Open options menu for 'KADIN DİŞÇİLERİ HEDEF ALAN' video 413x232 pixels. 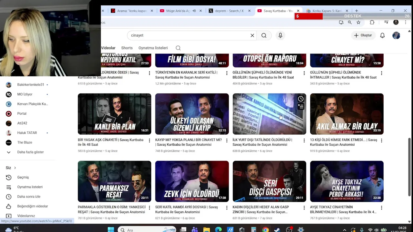click(x=304, y=208)
